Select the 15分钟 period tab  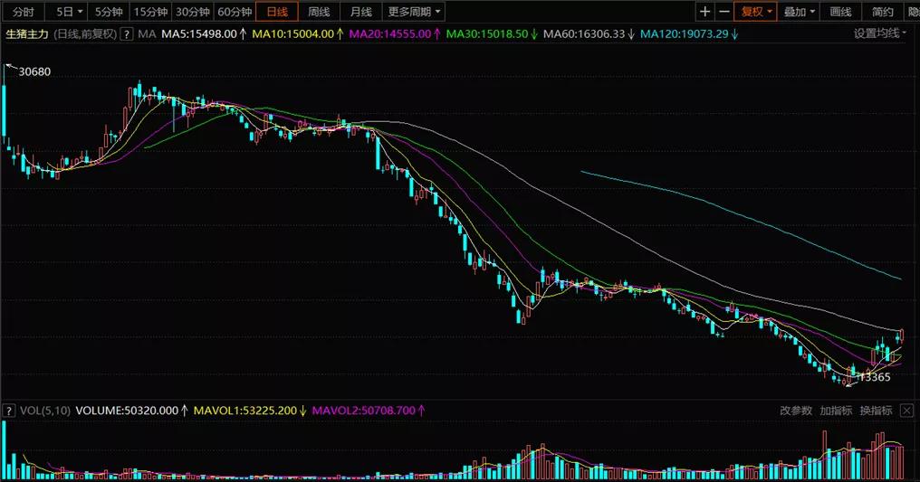(150, 11)
